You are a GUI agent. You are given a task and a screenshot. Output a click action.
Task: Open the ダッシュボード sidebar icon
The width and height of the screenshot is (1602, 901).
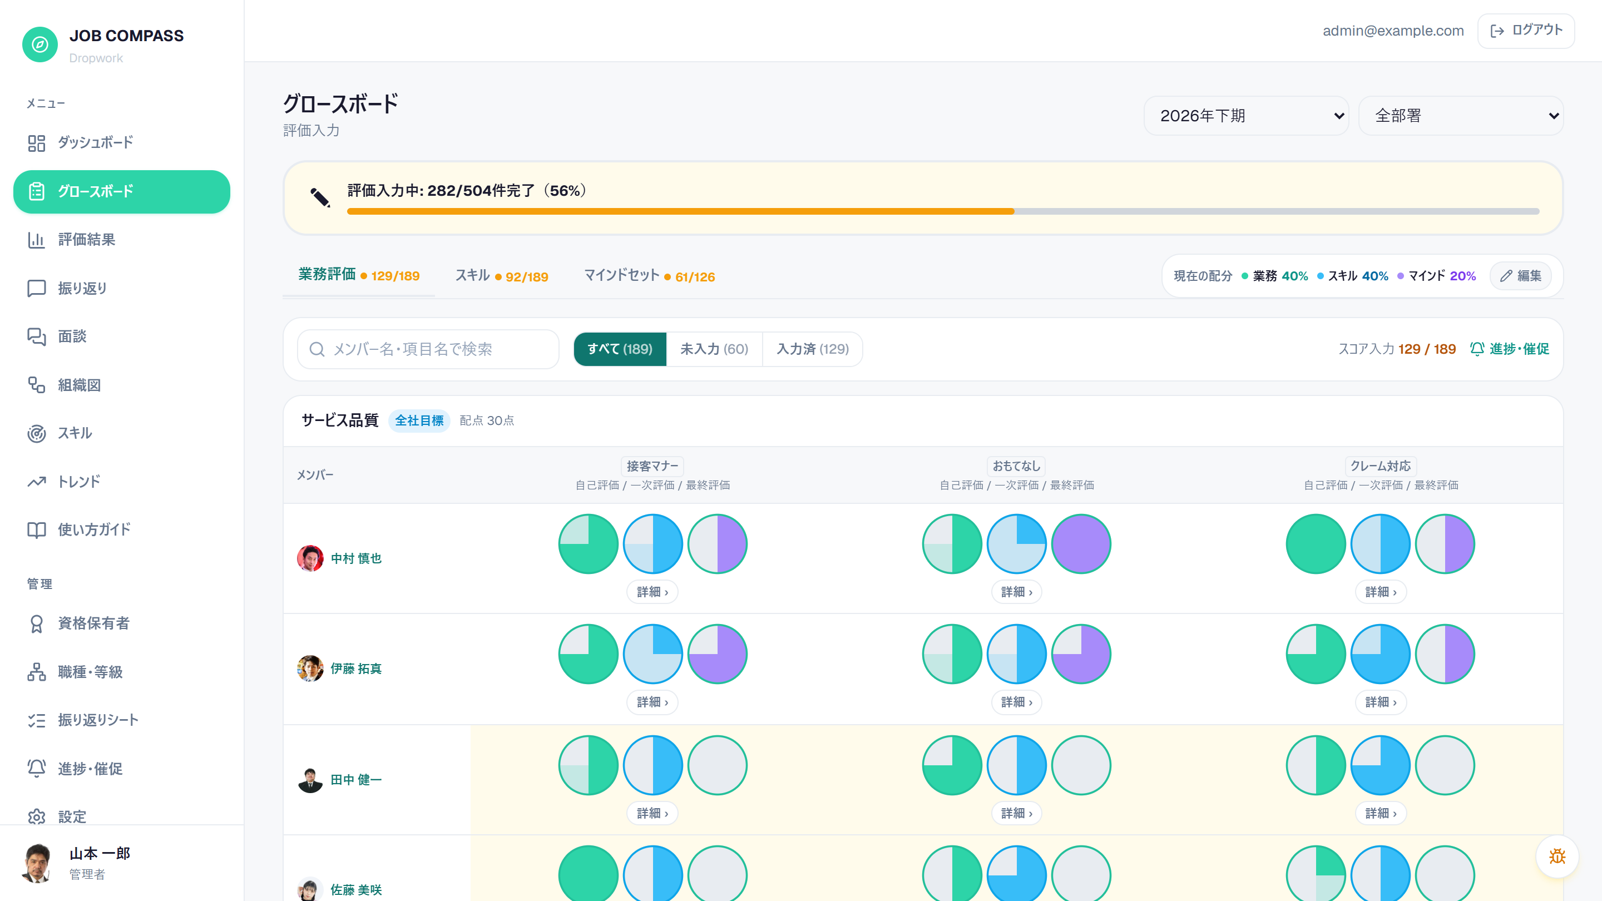37,143
